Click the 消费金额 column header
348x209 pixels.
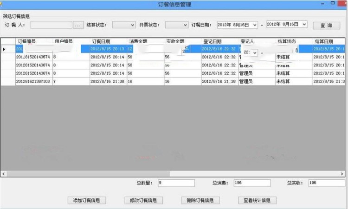click(146, 41)
